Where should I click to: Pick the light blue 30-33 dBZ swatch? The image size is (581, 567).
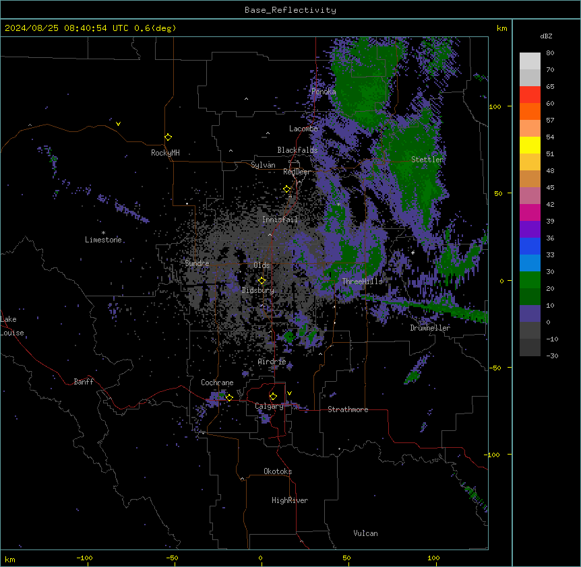(x=530, y=263)
